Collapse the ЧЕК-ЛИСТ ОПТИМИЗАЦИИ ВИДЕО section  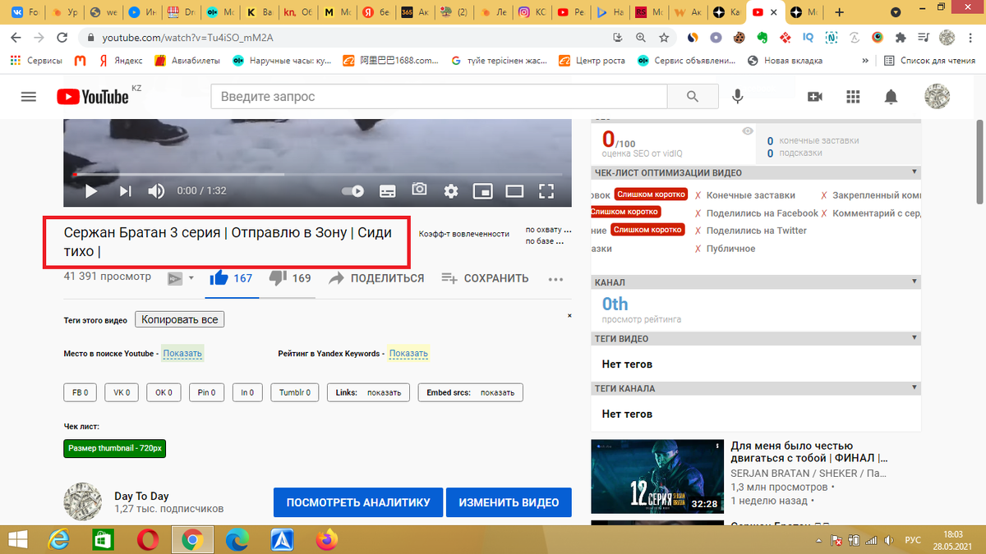[914, 172]
